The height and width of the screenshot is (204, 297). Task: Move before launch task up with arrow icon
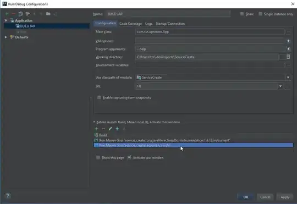pos(117,129)
